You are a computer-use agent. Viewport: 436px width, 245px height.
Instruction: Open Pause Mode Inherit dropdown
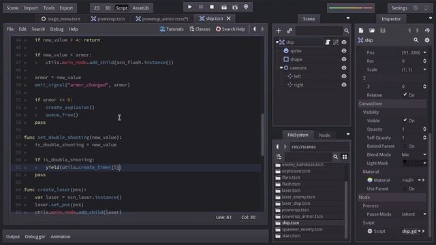pyautogui.click(x=424, y=214)
